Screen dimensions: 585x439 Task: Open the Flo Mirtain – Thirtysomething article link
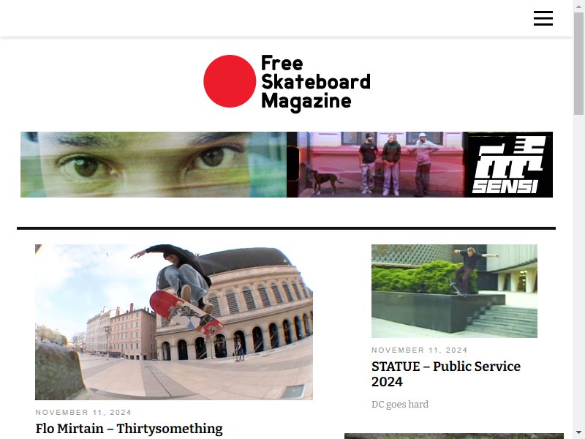click(129, 429)
